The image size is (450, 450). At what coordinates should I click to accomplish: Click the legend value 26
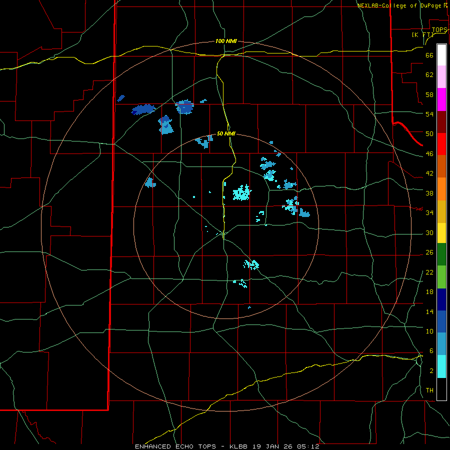429,252
